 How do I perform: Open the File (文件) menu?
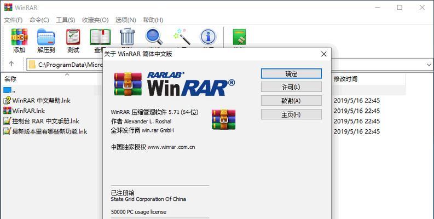tap(13, 20)
